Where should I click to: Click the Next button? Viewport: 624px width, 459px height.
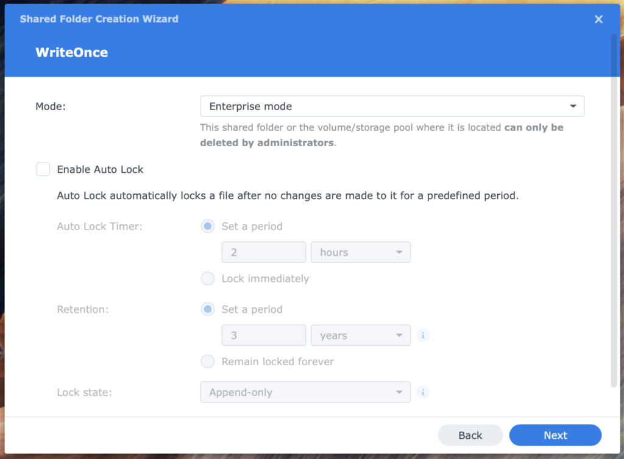pyautogui.click(x=555, y=435)
